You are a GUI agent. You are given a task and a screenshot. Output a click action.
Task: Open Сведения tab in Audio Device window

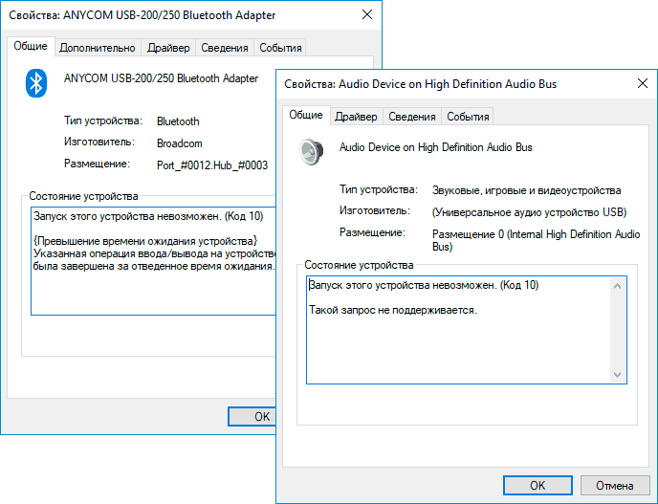click(x=411, y=117)
